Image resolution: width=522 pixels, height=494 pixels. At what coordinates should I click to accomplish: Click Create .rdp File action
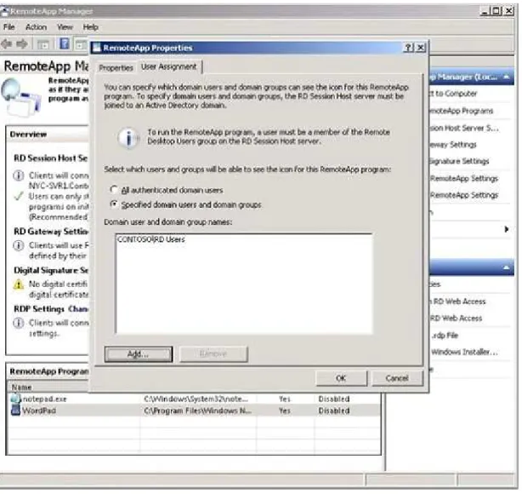[x=445, y=336]
